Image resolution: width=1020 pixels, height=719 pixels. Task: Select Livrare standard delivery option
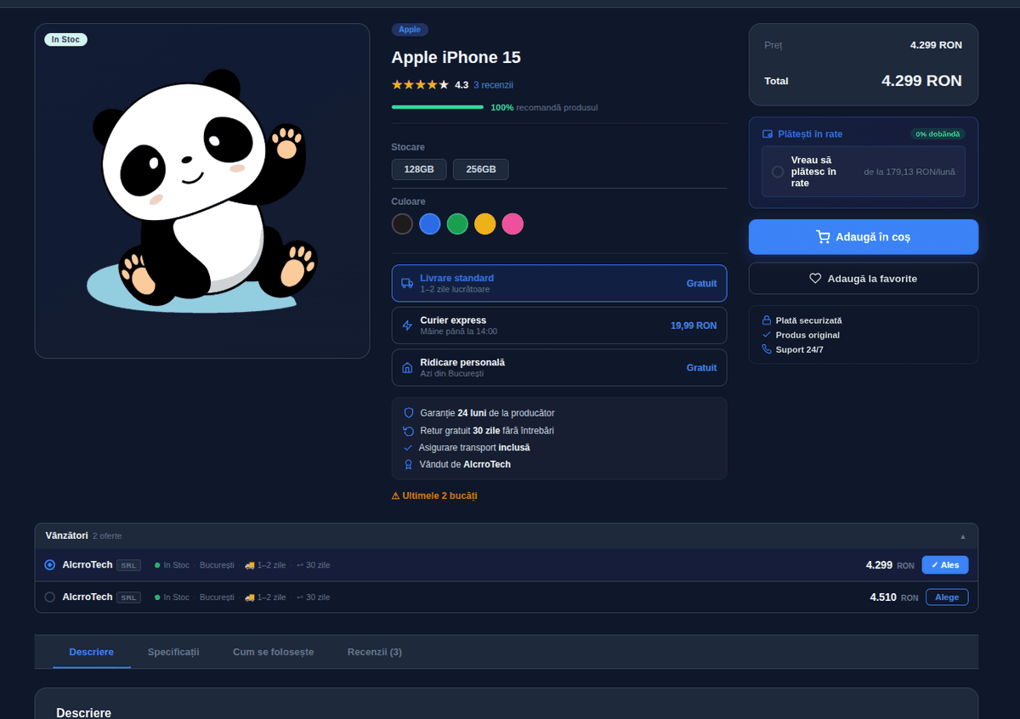click(x=559, y=283)
